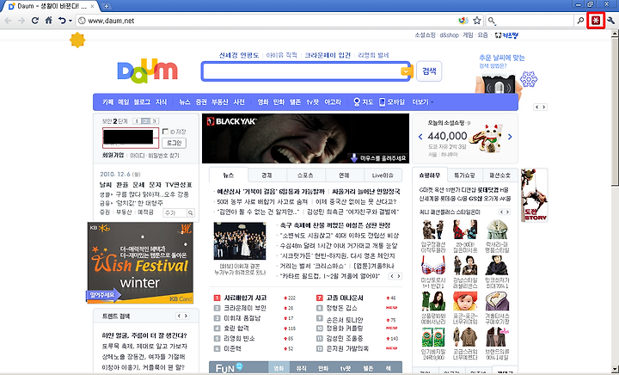Show next social shopping deal arrow
The width and height of the screenshot is (619, 375).
[x=510, y=137]
